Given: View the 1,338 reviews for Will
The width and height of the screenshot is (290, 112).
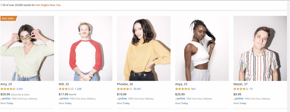Looking at the screenshot, I should [x=78, y=89].
